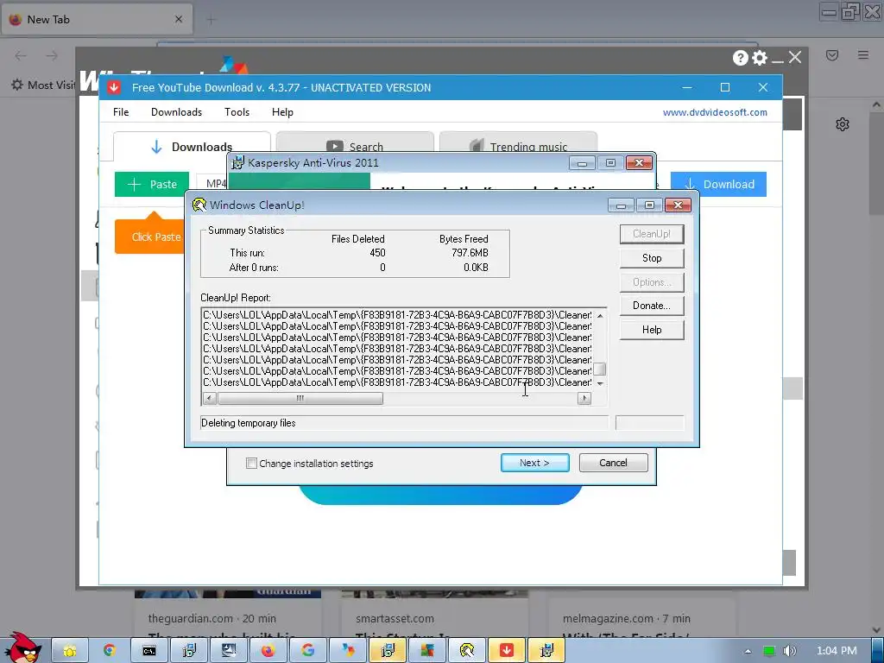Click the grayed Options... button
884x663 pixels.
(x=652, y=282)
